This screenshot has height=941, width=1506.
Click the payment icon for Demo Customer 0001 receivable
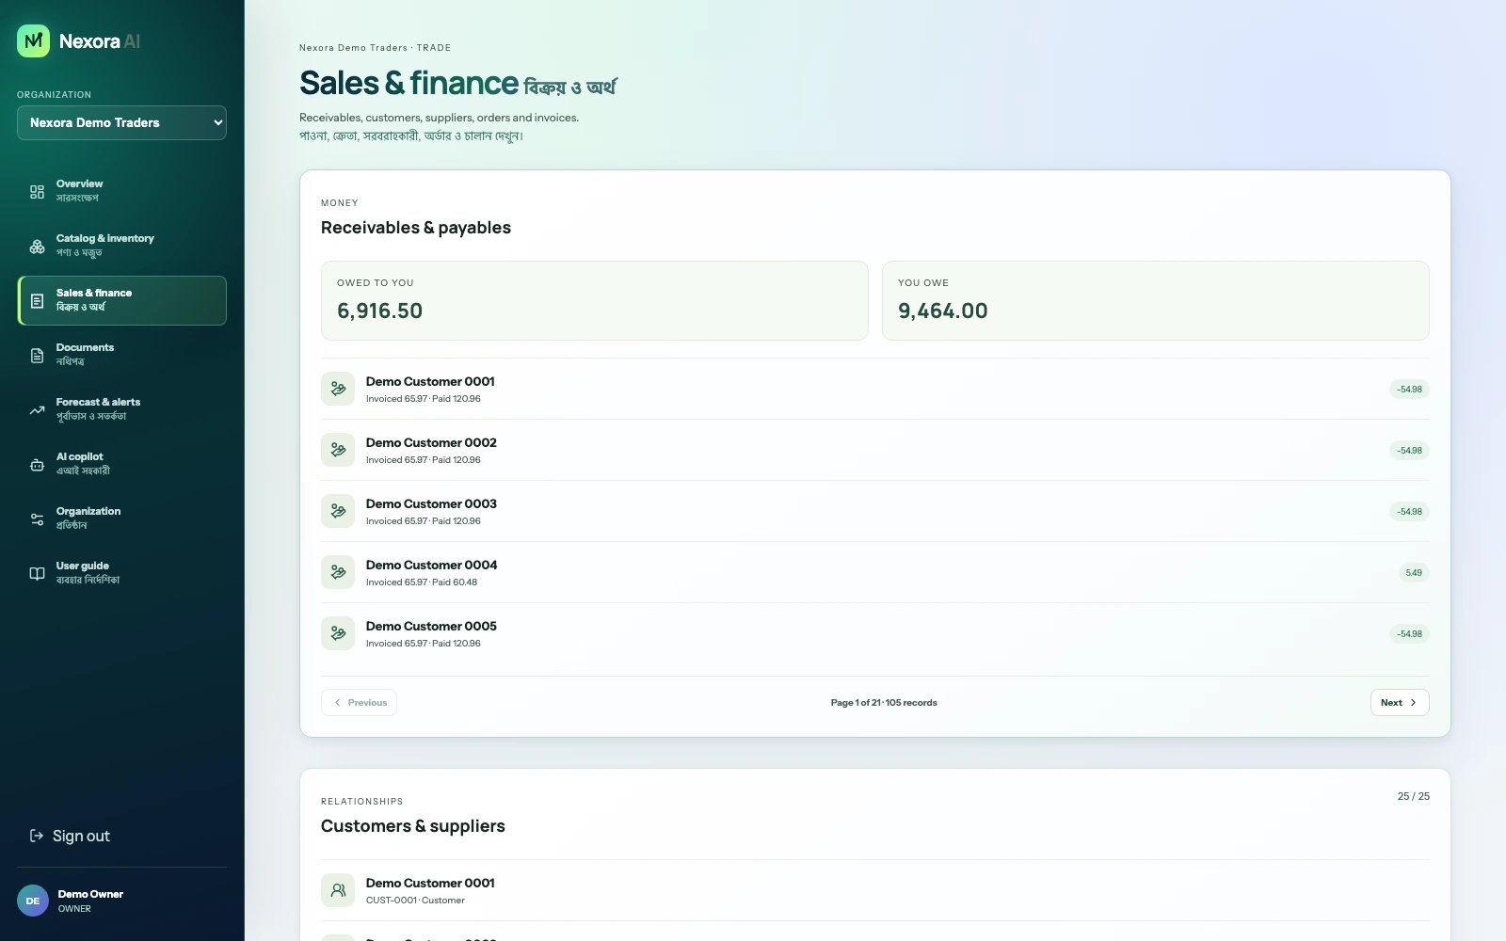338,389
